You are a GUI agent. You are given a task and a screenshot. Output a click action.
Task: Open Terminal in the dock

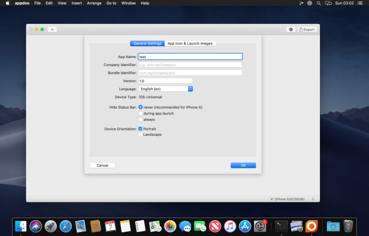click(x=281, y=226)
